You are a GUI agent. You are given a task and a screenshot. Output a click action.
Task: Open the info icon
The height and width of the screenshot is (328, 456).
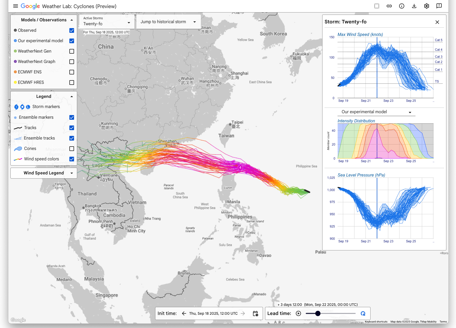[402, 6]
